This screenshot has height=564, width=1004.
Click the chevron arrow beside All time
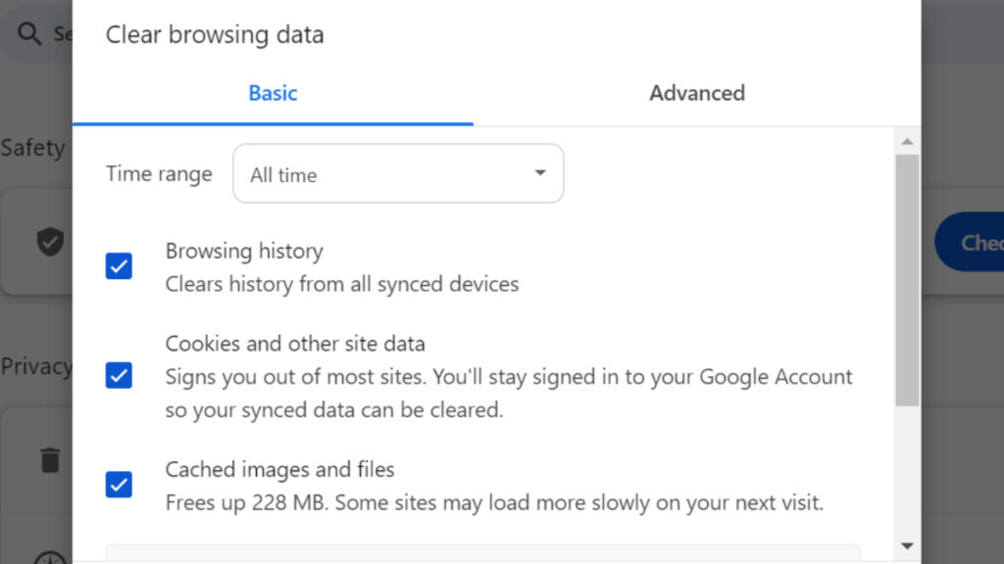539,173
